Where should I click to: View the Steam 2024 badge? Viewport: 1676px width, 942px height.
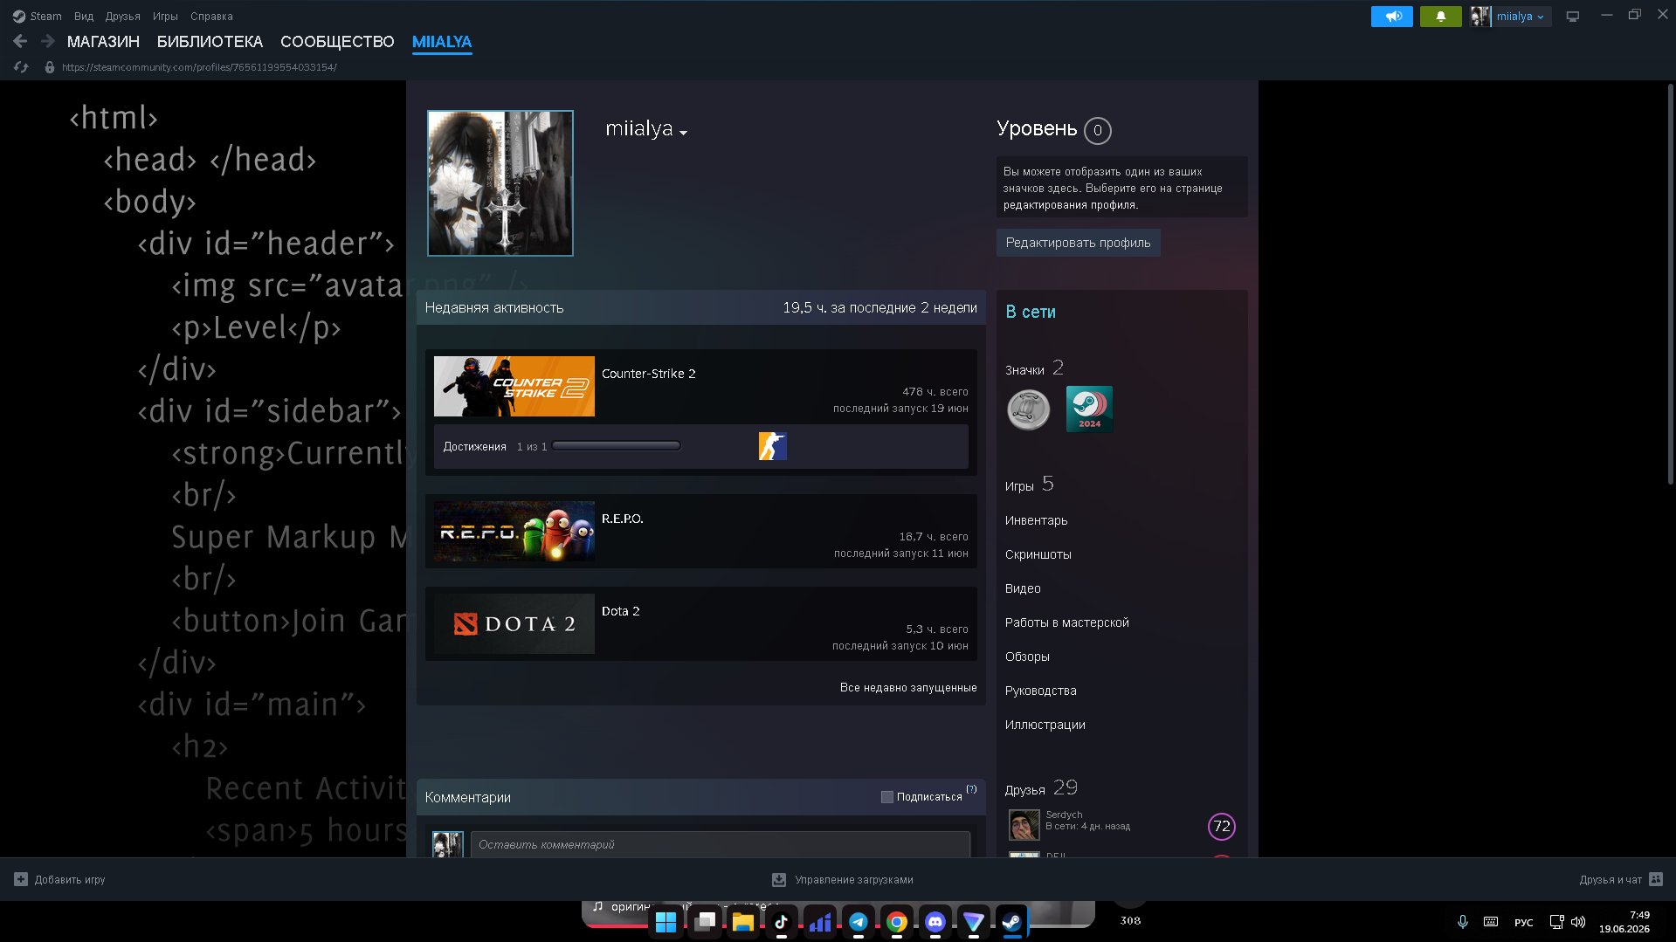coord(1089,409)
